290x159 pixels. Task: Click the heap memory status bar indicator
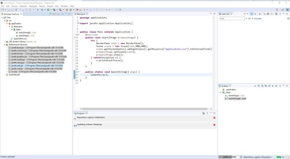229,157
